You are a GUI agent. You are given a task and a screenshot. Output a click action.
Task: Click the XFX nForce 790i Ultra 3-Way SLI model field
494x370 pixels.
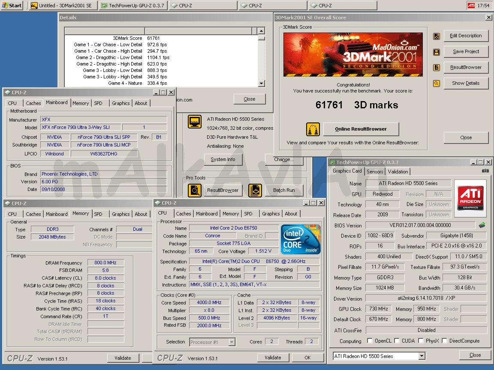(x=81, y=128)
